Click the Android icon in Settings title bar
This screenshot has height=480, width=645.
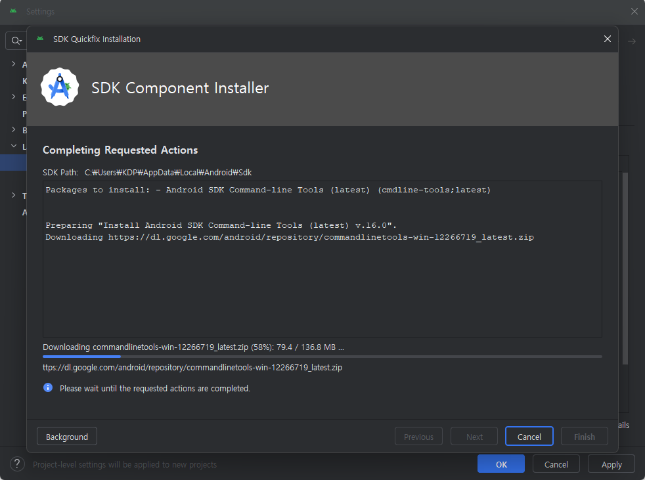coord(13,11)
